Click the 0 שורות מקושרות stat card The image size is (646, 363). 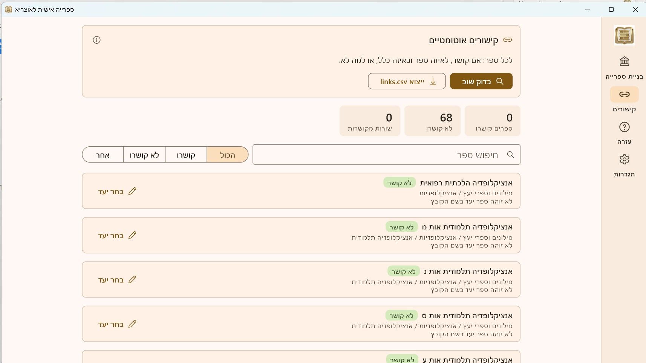pyautogui.click(x=370, y=121)
